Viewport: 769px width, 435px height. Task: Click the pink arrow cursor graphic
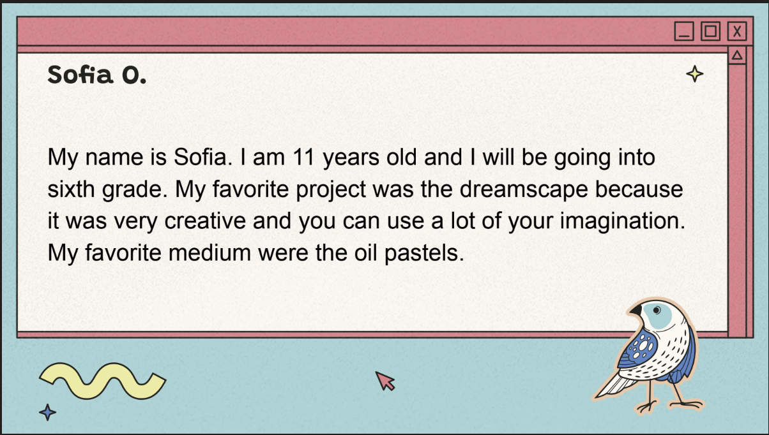384,380
